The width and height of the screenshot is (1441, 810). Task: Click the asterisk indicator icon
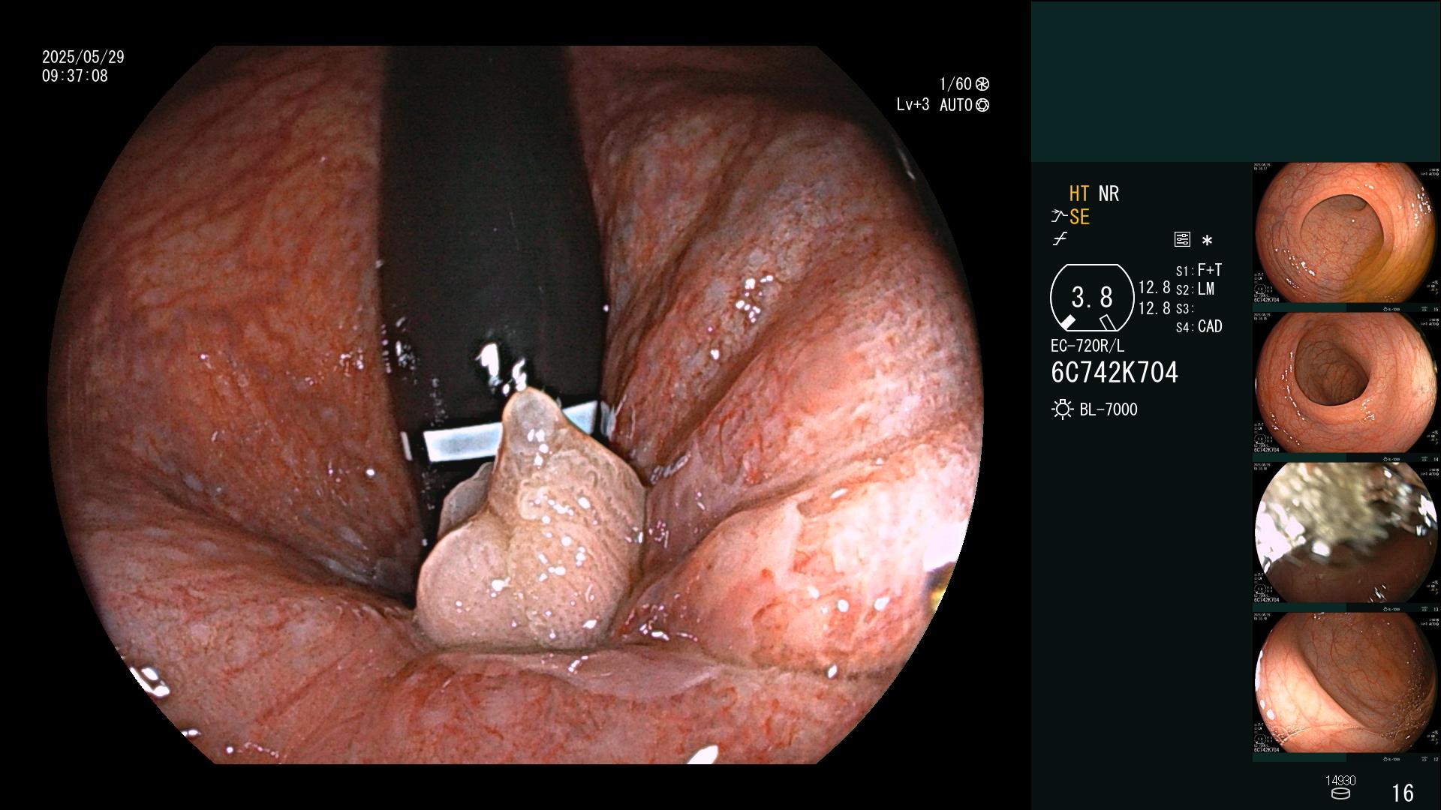(1207, 241)
